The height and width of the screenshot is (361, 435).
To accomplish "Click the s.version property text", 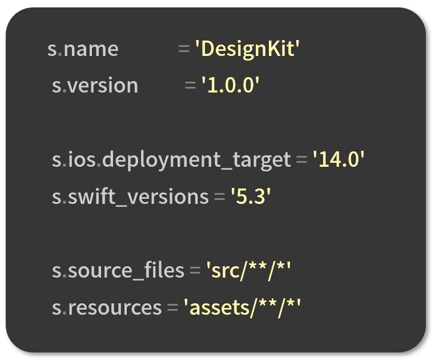I will point(95,86).
